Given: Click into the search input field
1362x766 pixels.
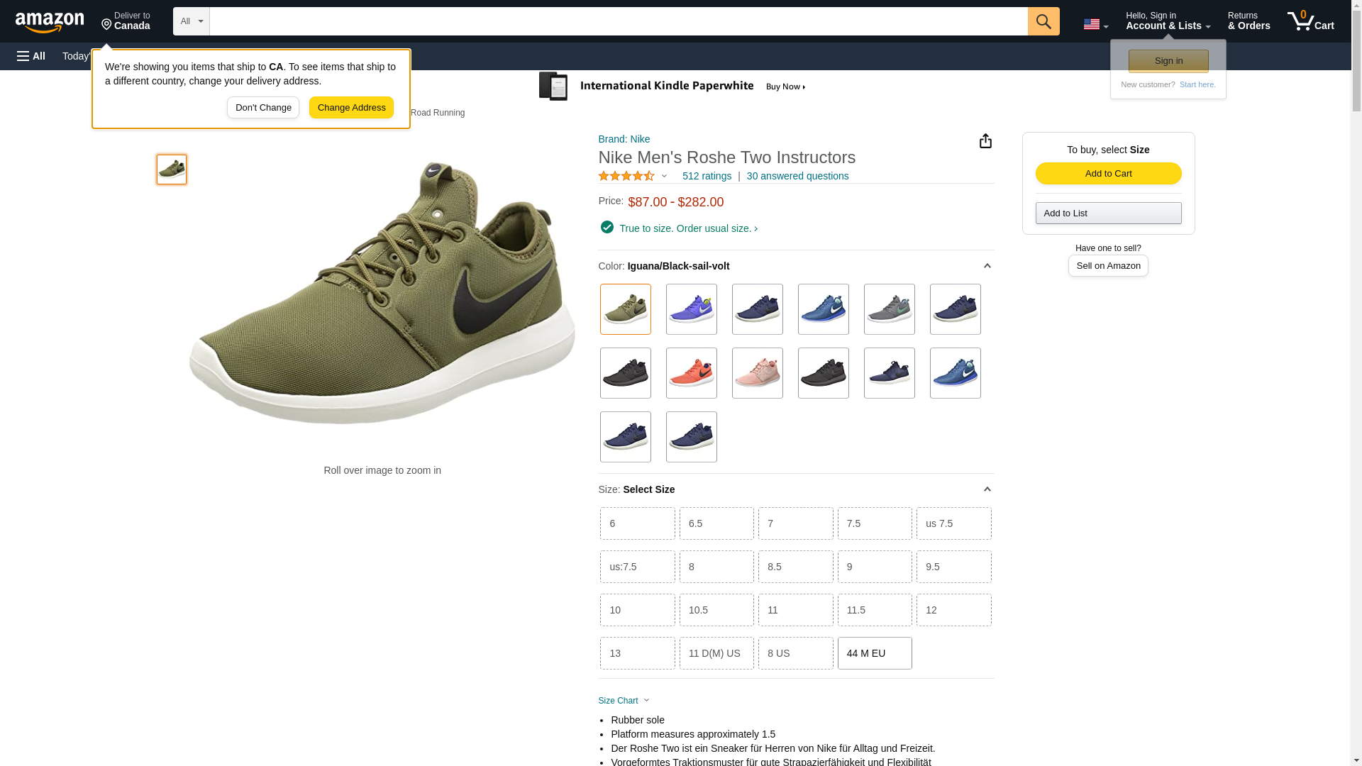Looking at the screenshot, I should tap(617, 21).
